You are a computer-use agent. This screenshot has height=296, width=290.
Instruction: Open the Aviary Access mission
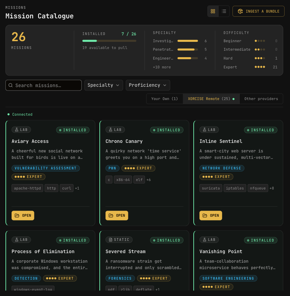[x=23, y=215]
